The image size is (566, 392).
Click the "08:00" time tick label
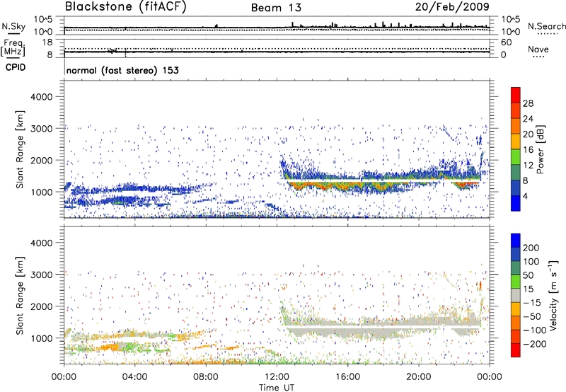206,377
